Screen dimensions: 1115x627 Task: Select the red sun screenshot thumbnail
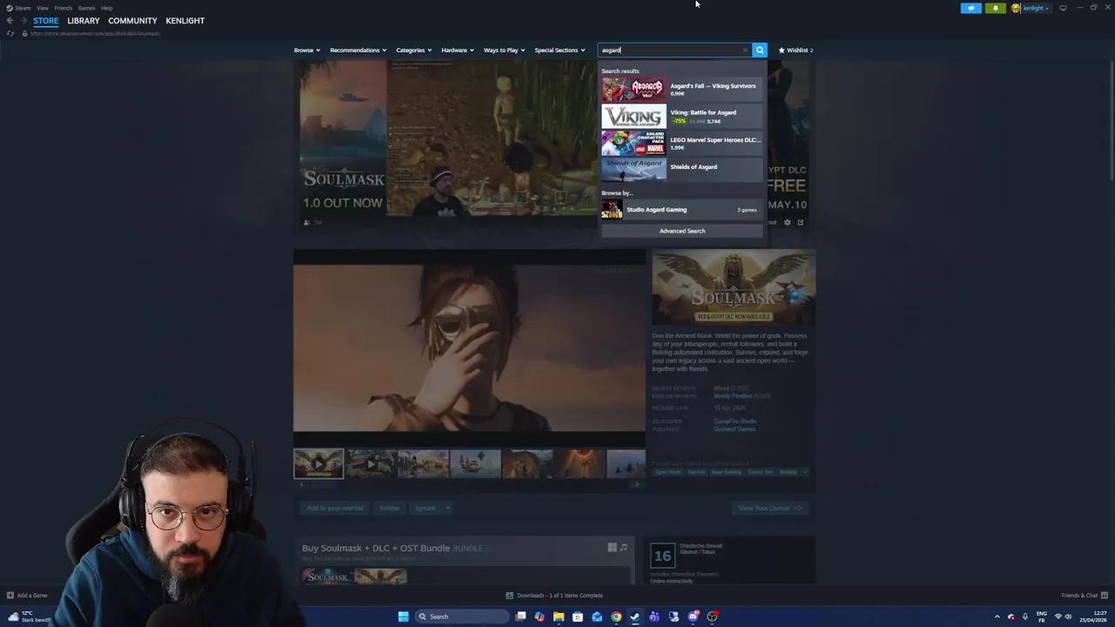[x=579, y=463]
